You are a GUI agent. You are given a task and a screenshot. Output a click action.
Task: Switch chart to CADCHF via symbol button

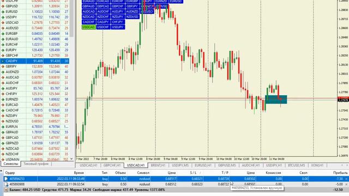click(x=88, y=22)
